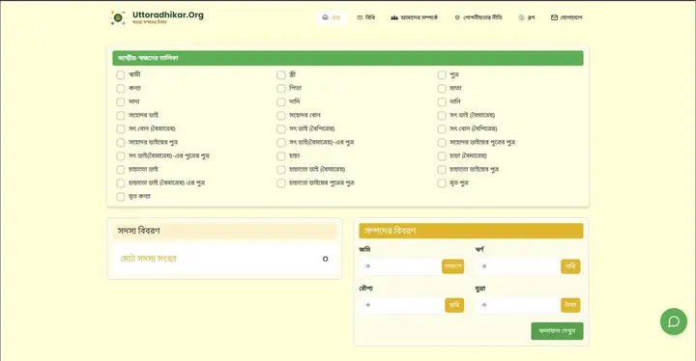Check the চাচাতো ভাইয়ের পুত্রের পুত্র checkbox
The height and width of the screenshot is (361, 696).
click(x=281, y=183)
